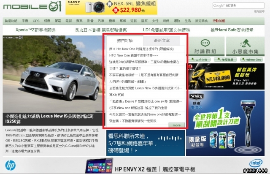Open the HP ENVY X2 banner text
This screenshot has height=174, width=270.
155,169
